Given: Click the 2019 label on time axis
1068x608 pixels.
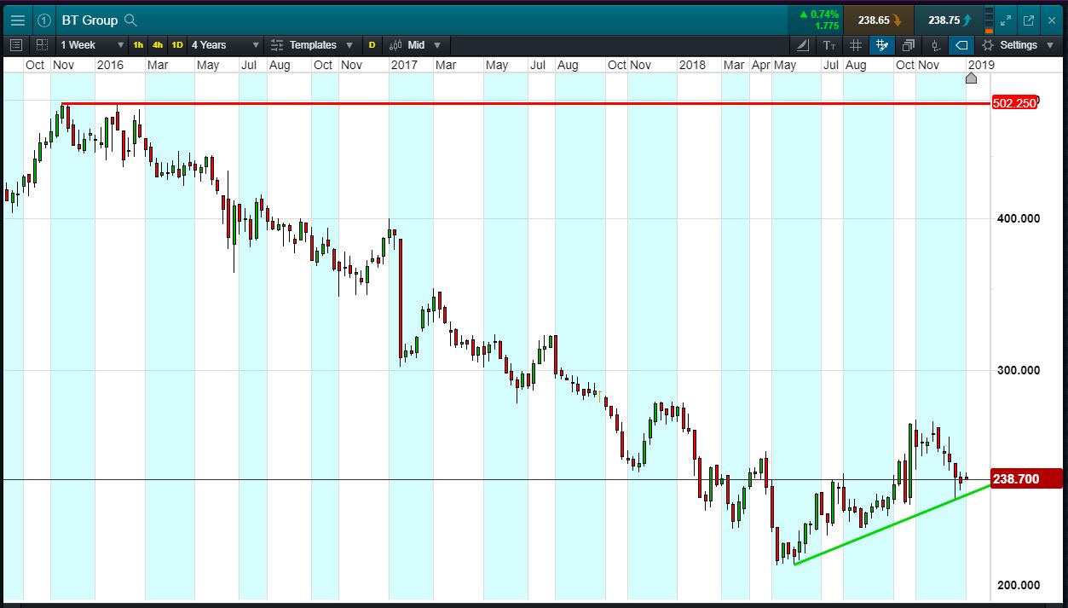Looking at the screenshot, I should (982, 65).
